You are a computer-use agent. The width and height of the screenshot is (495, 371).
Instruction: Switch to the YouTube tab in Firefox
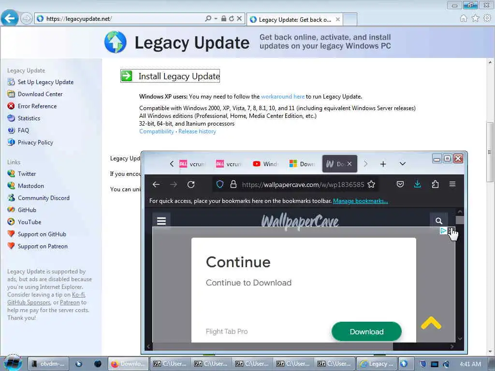[x=265, y=164]
